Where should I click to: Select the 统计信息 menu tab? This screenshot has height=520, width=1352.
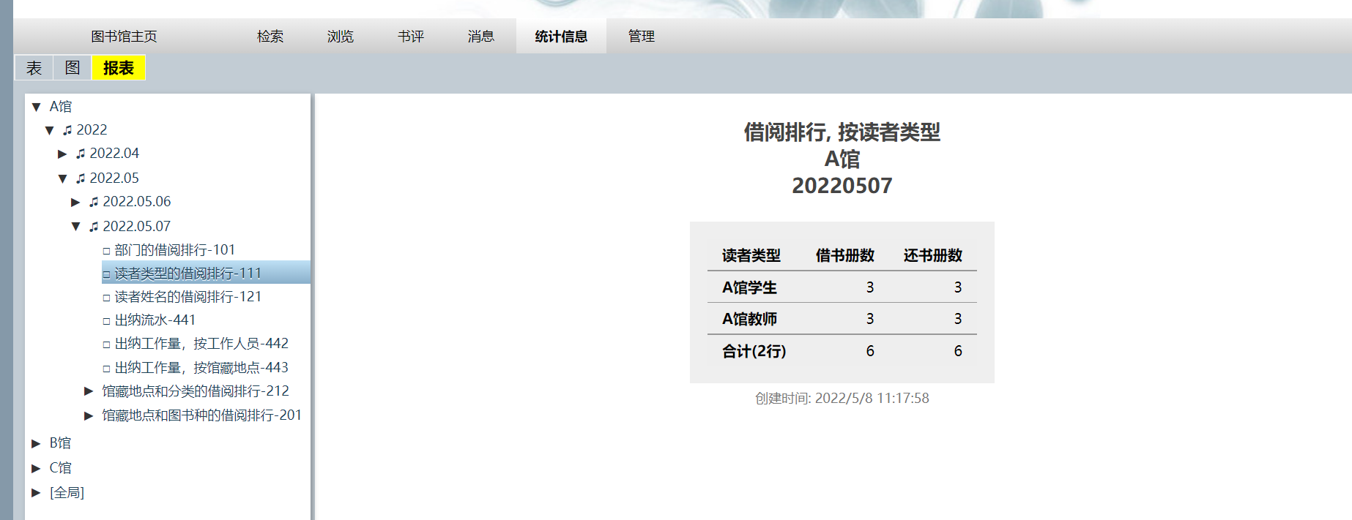(x=561, y=37)
